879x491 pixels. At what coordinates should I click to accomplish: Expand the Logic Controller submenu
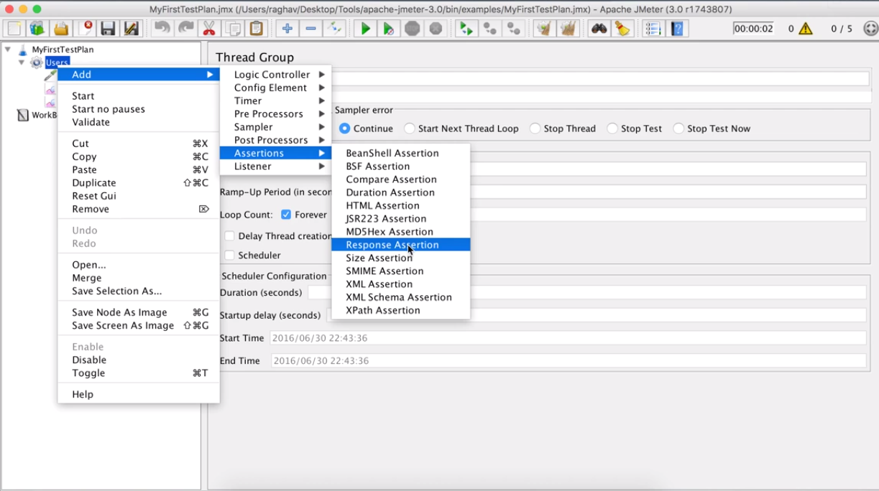275,75
